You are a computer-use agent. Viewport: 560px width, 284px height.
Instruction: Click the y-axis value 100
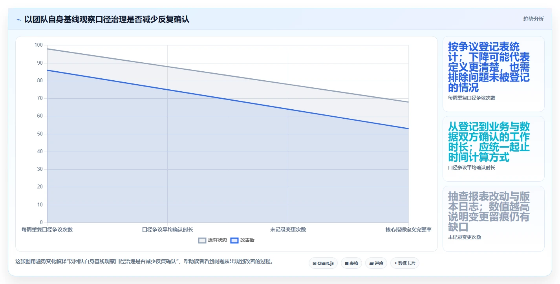[38, 45]
